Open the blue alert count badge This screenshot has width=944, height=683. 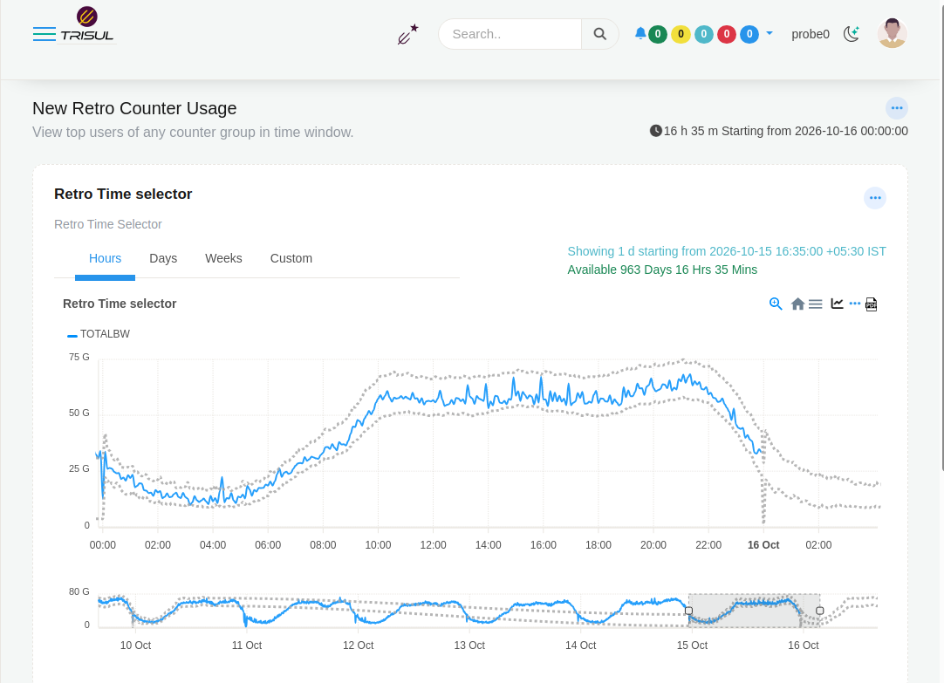749,34
